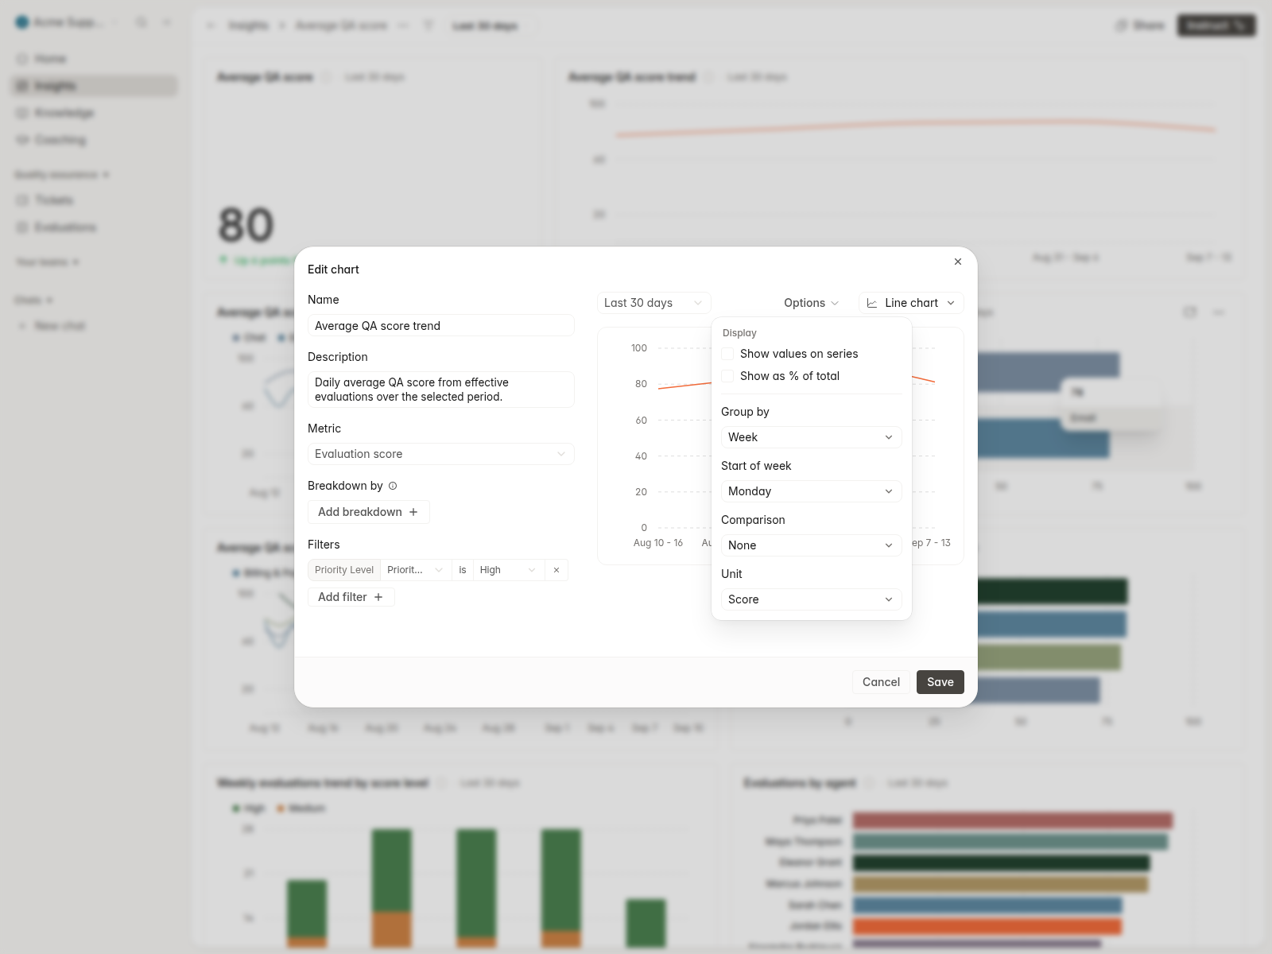This screenshot has width=1272, height=954.
Task: Open the Start of week Monday dropdown
Action: tap(812, 491)
